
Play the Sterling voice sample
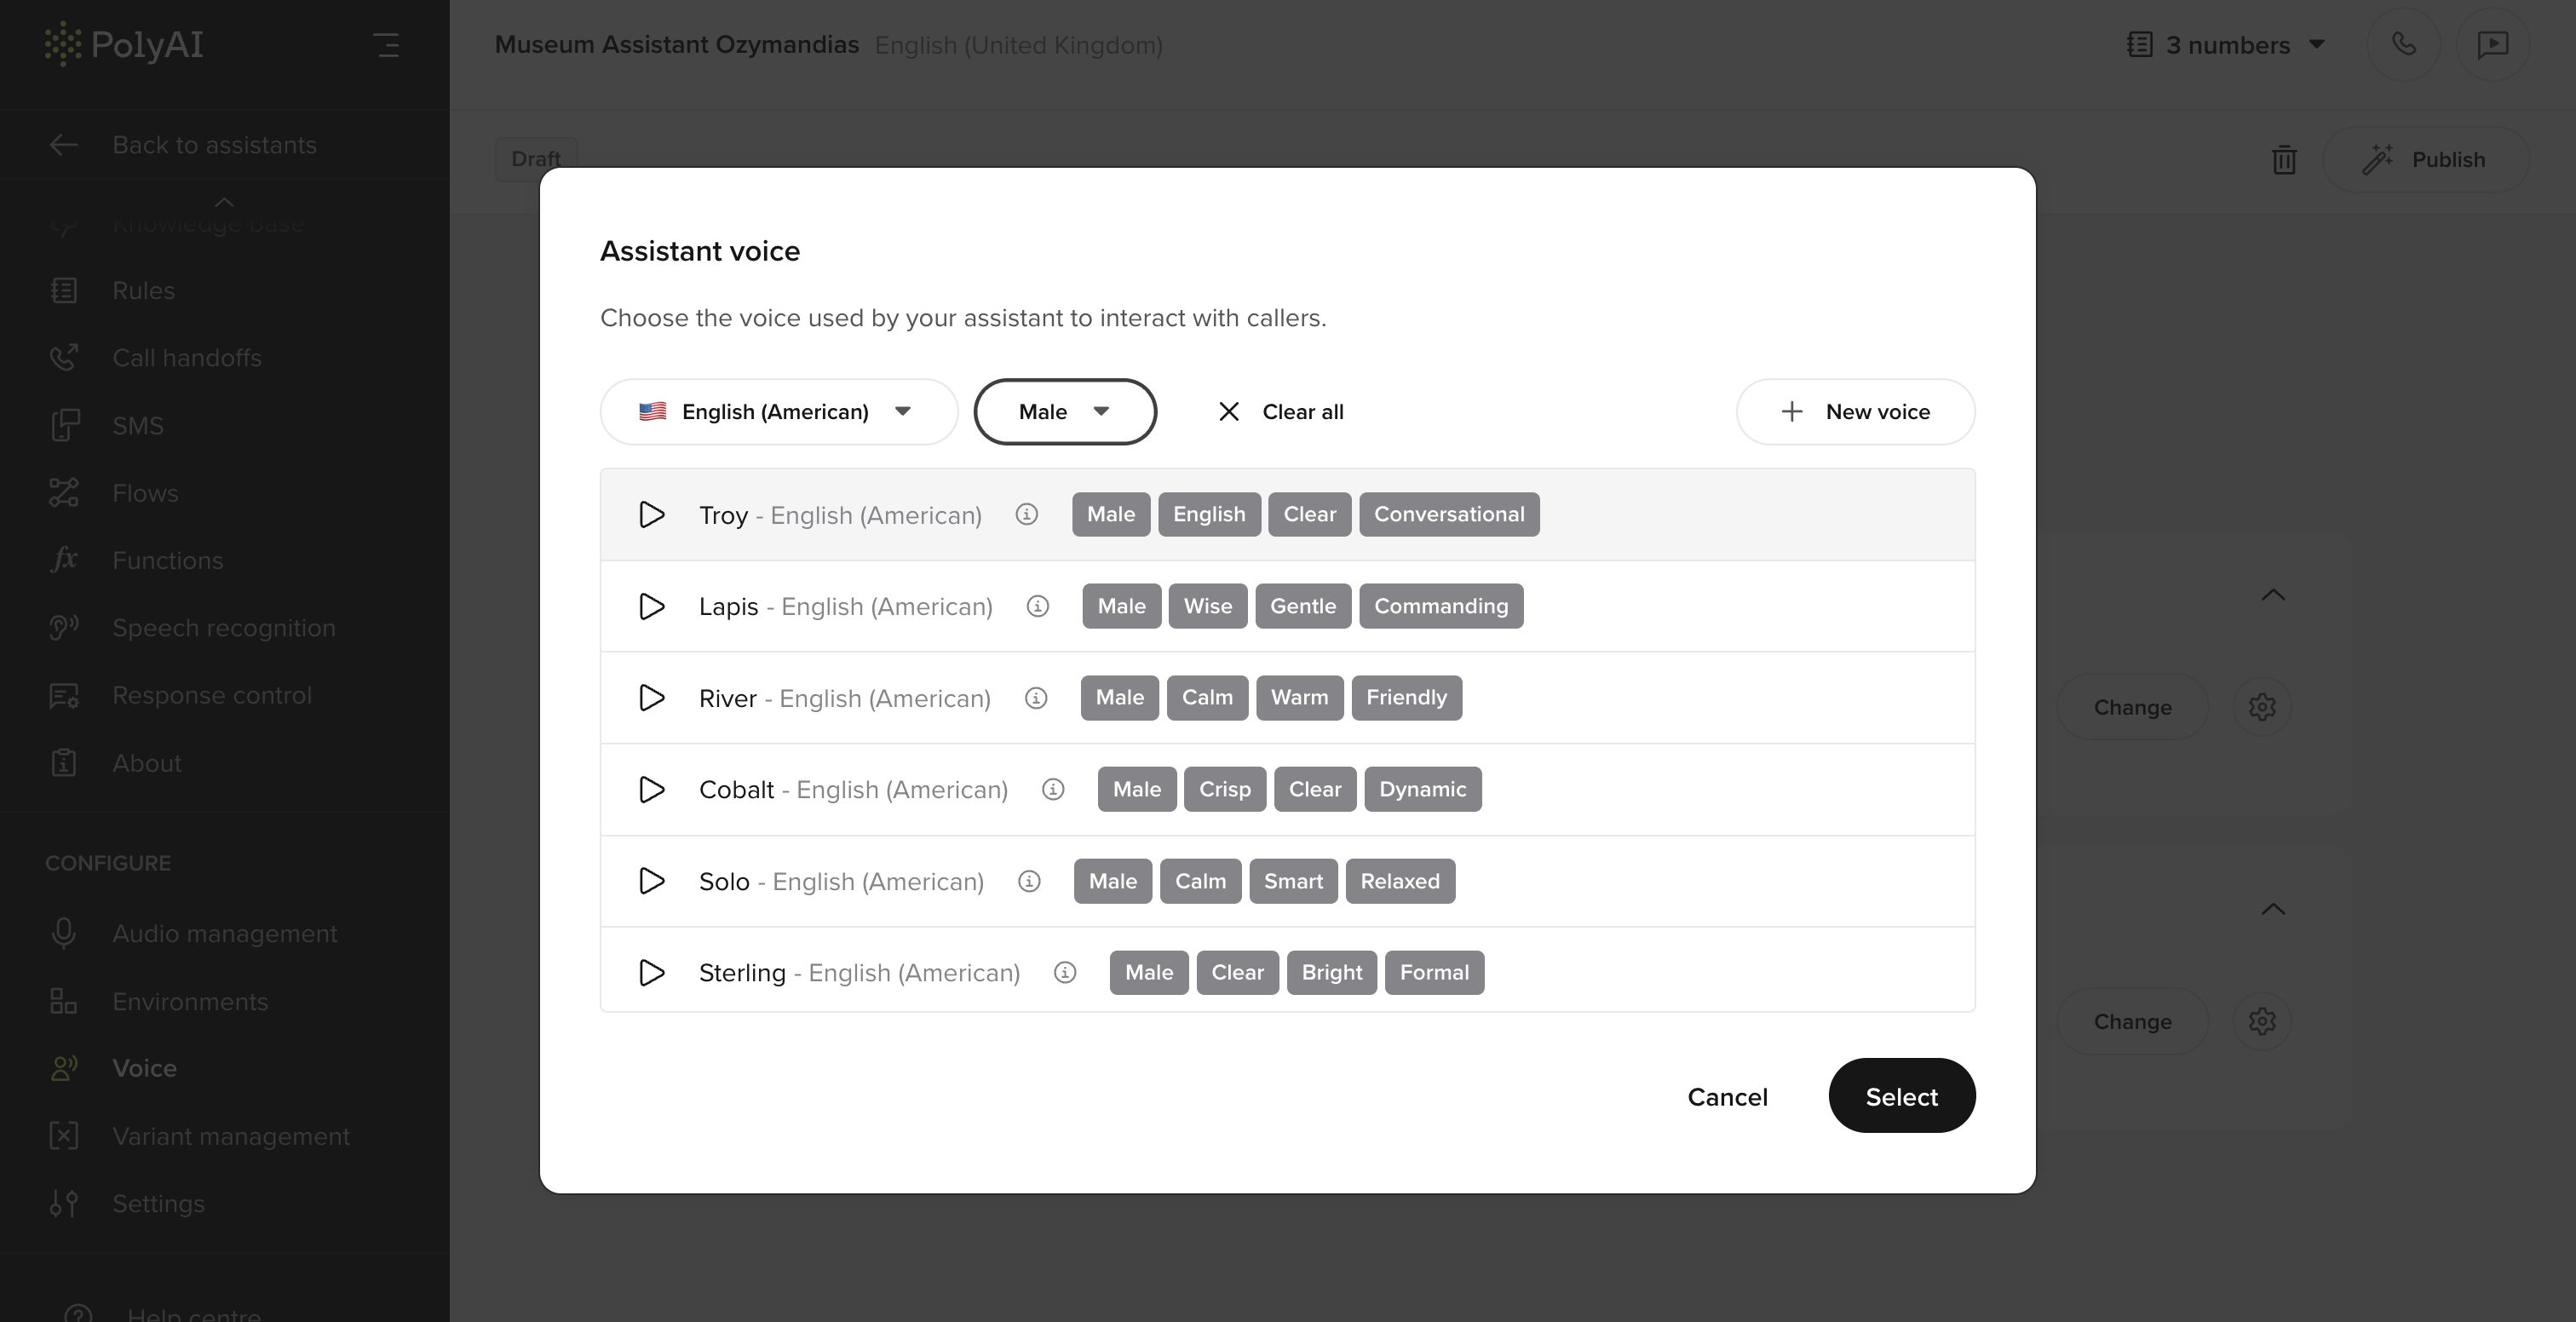point(651,972)
